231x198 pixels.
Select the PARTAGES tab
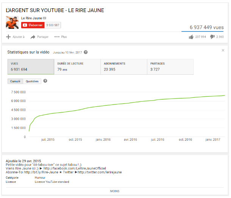pos(170,67)
